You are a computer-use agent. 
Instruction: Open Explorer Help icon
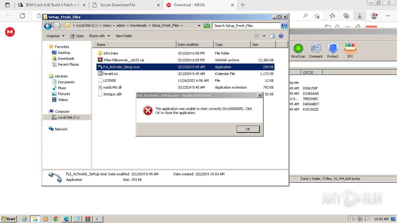point(281,36)
